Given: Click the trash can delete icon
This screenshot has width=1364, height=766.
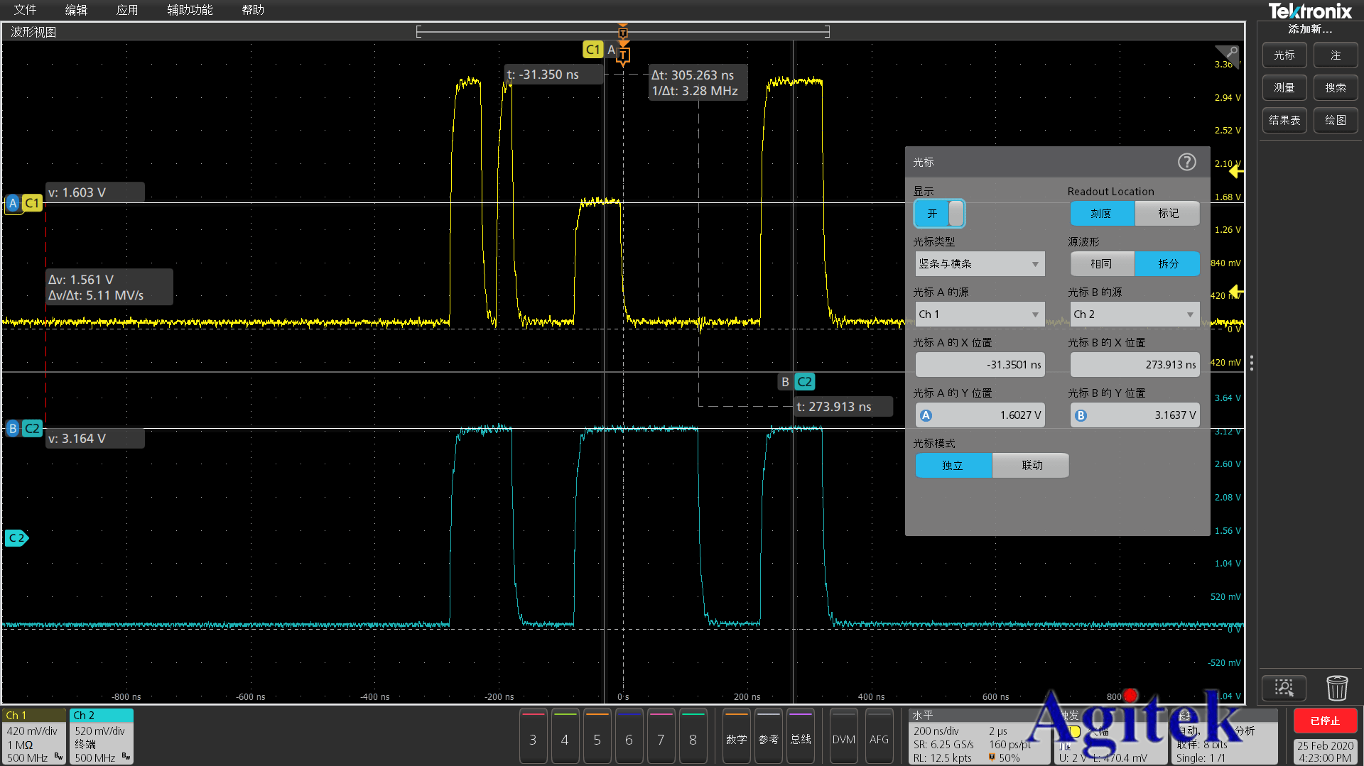Looking at the screenshot, I should pyautogui.click(x=1336, y=688).
